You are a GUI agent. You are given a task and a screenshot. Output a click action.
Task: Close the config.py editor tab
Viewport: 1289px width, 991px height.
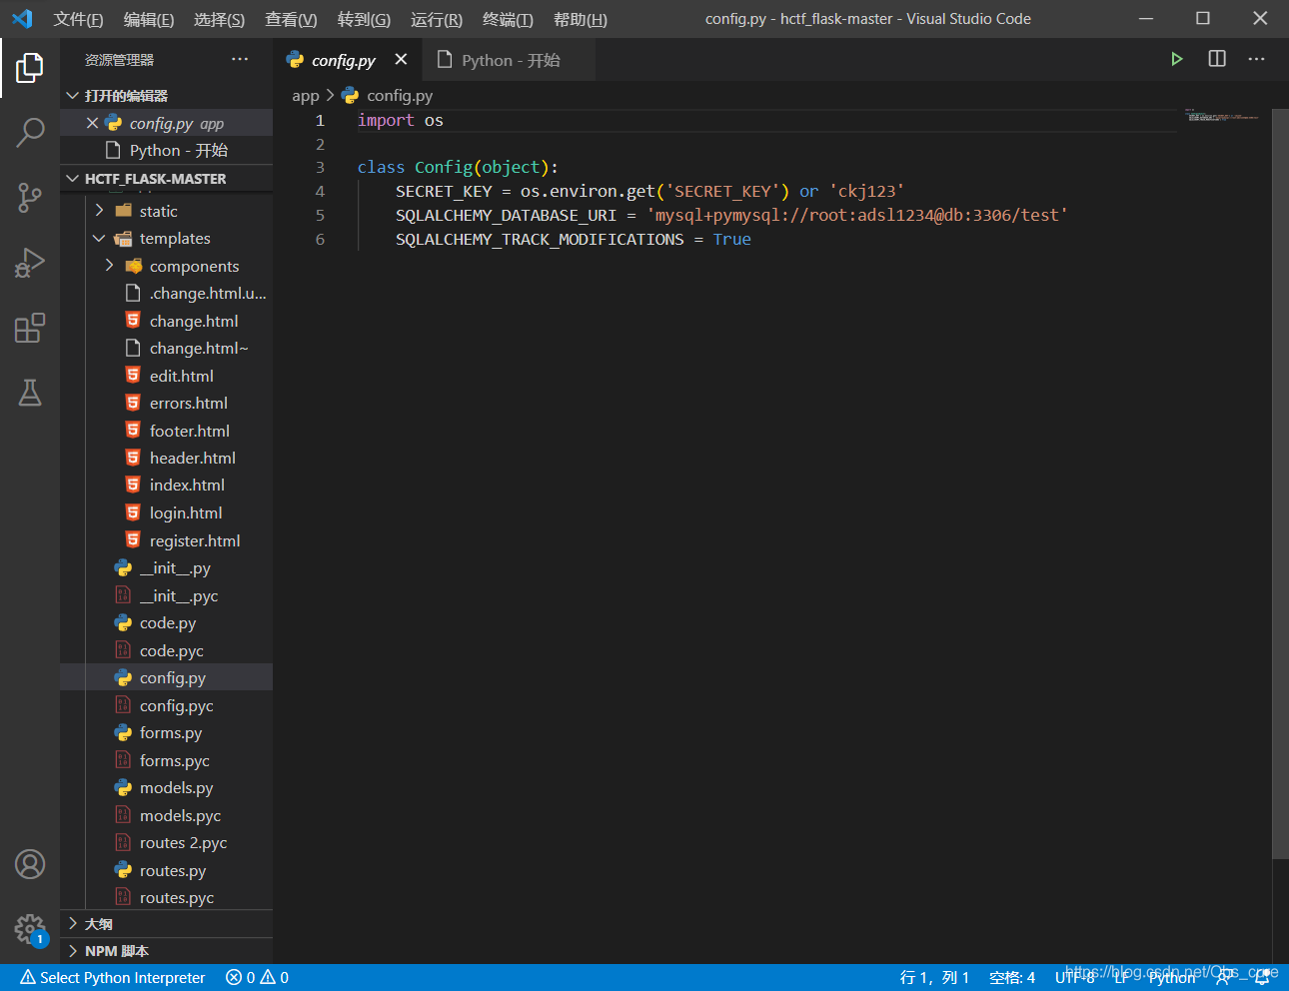pos(401,60)
